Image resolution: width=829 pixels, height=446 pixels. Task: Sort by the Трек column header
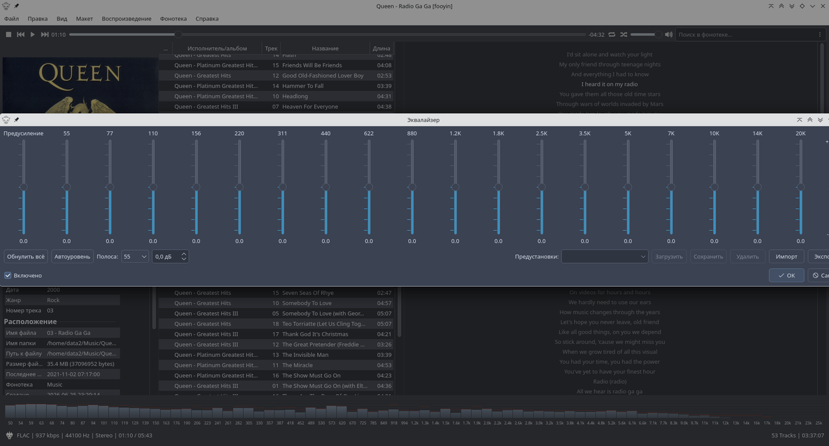271,48
